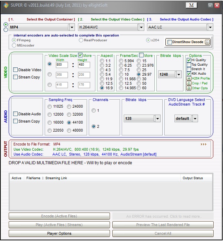Viewport: 223px width, 241px height.
Task: Select the upper mode radio left of container
Action: point(6,25)
